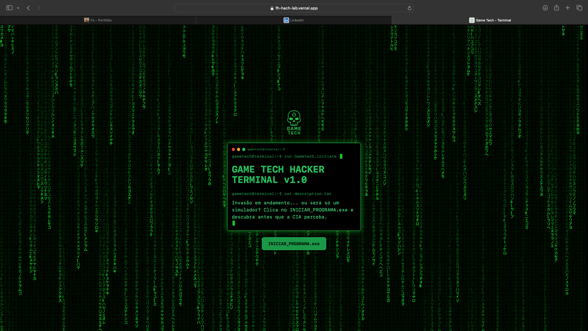The image size is (588, 331).
Task: Click the address bar showing fh-hach-lab.vercel.app
Action: [294, 8]
